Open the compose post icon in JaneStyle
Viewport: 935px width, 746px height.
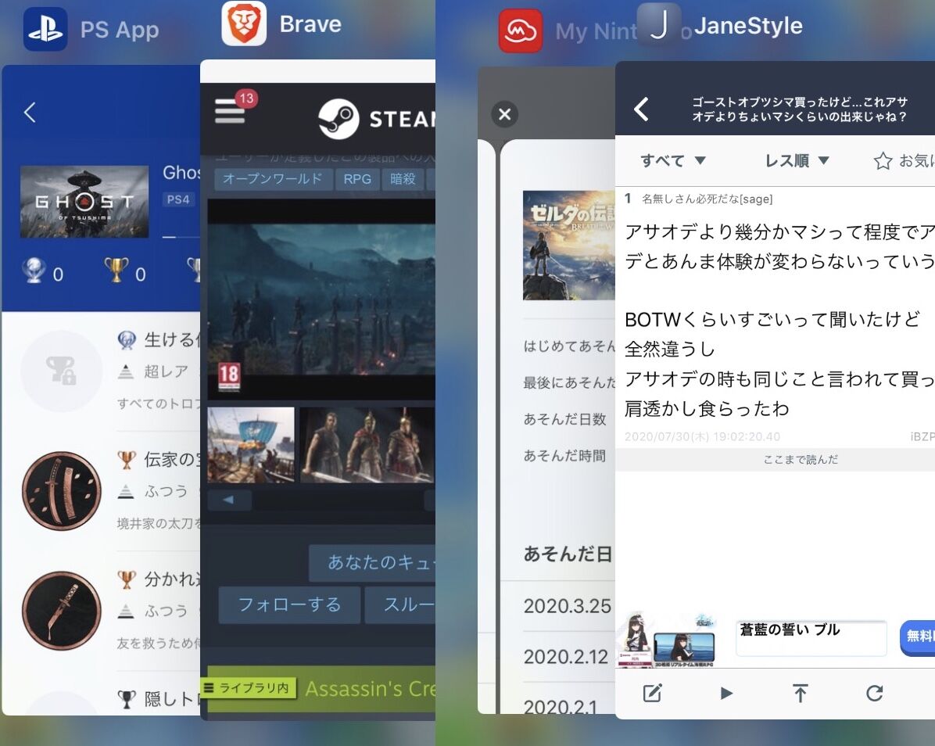pyautogui.click(x=652, y=693)
